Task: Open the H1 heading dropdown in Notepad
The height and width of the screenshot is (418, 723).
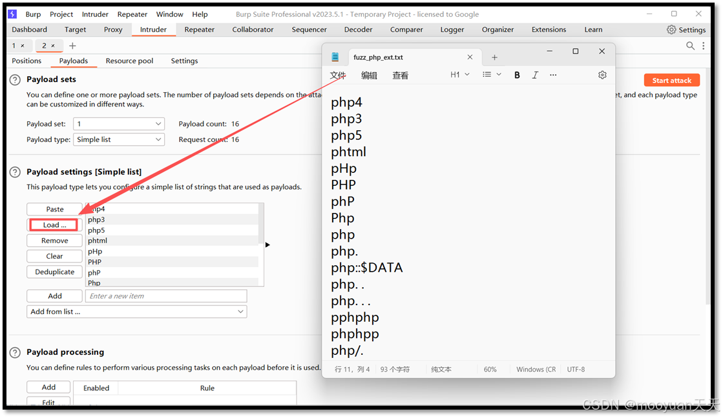Action: (x=460, y=75)
